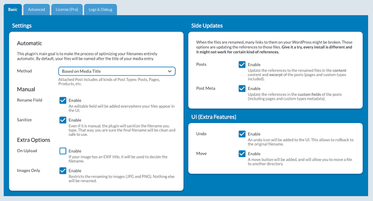Click the Enable label beside Undo
This screenshot has height=201, width=373.
pos(254,134)
